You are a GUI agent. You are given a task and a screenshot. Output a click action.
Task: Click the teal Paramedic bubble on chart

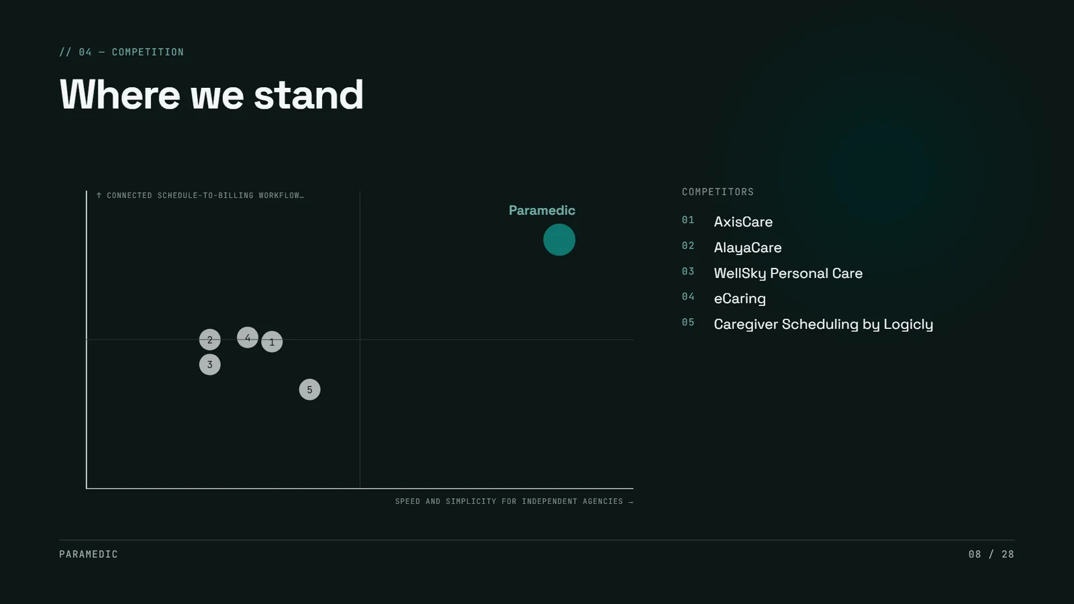point(559,240)
